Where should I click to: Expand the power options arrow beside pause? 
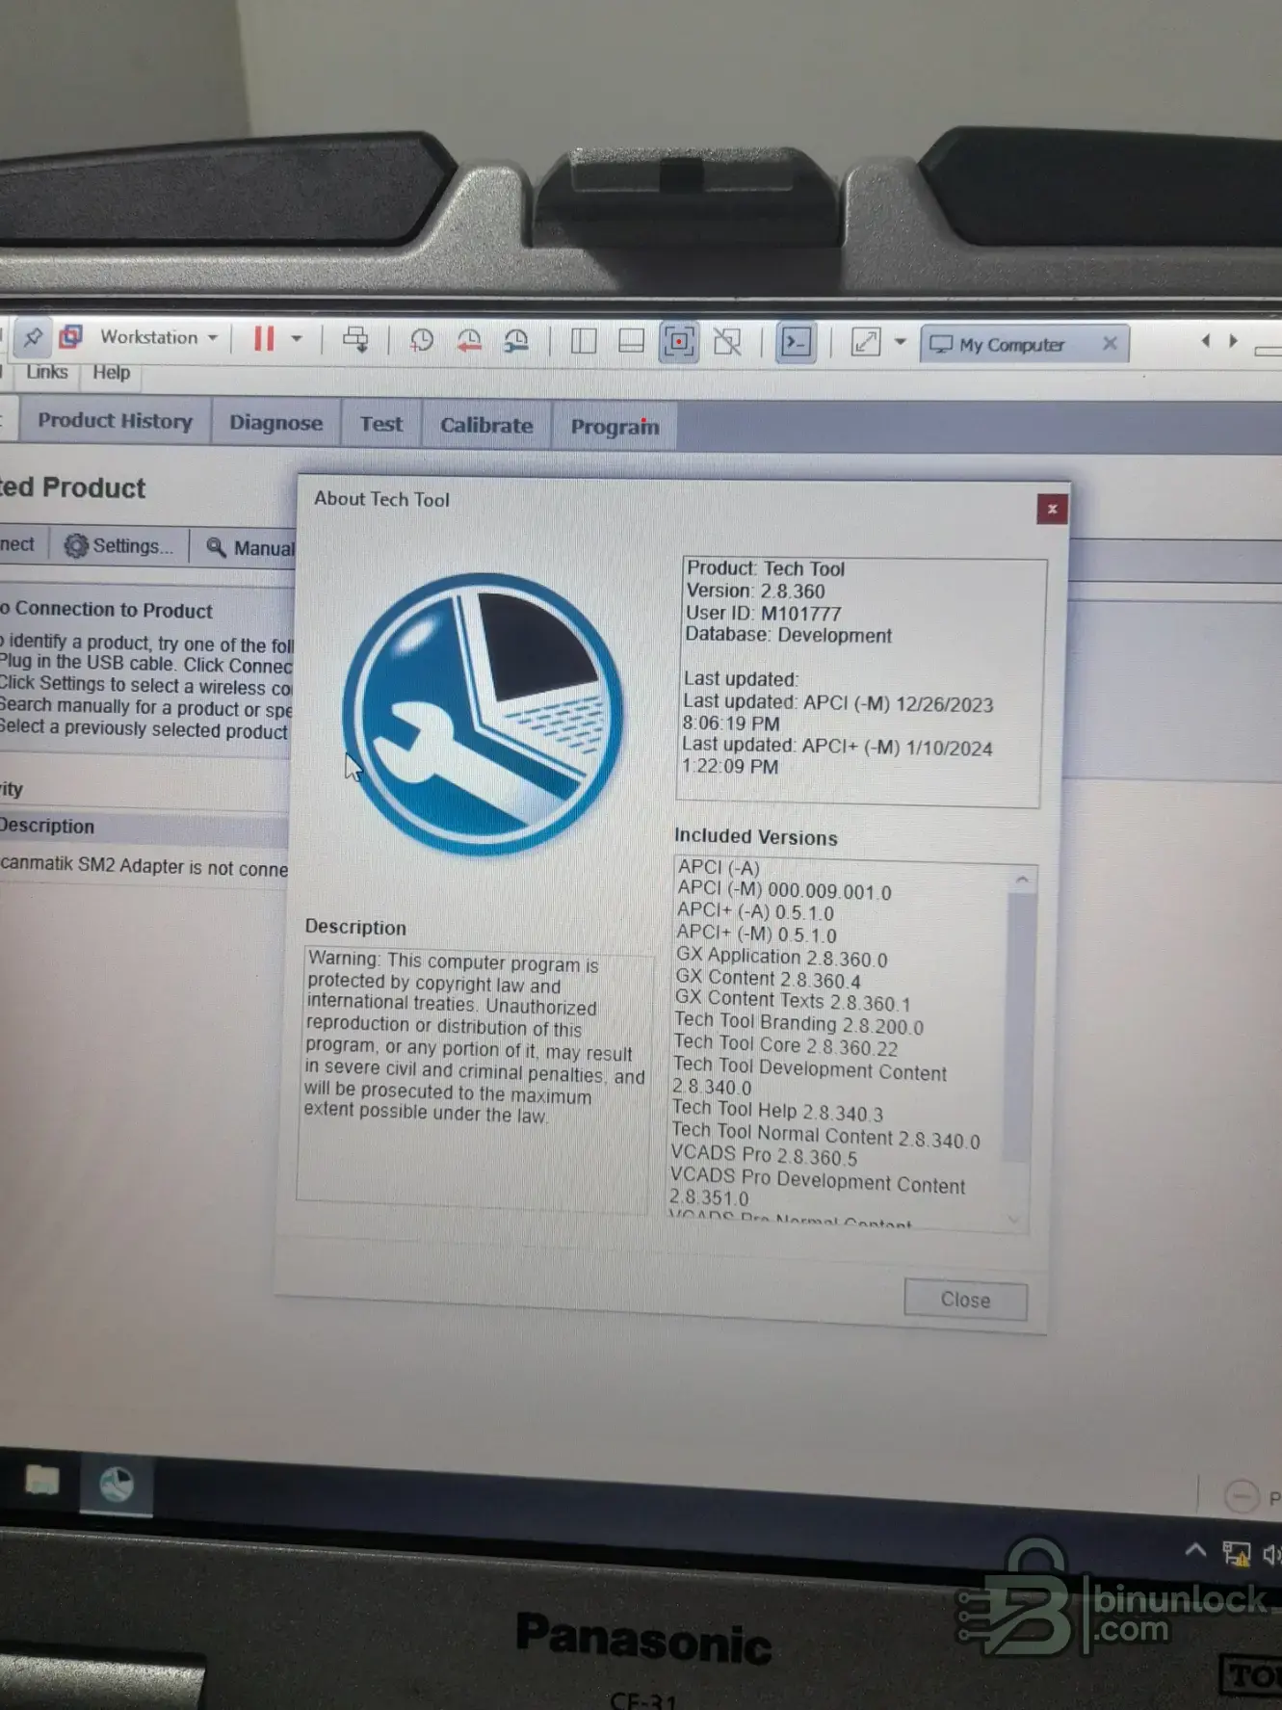point(297,338)
